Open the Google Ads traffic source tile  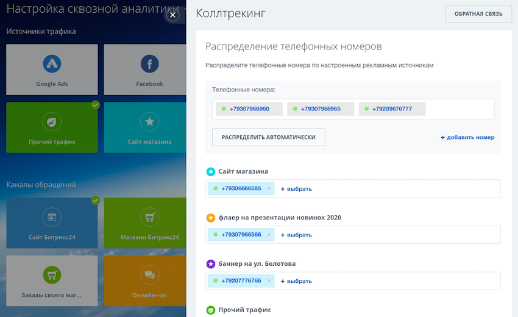click(x=52, y=69)
